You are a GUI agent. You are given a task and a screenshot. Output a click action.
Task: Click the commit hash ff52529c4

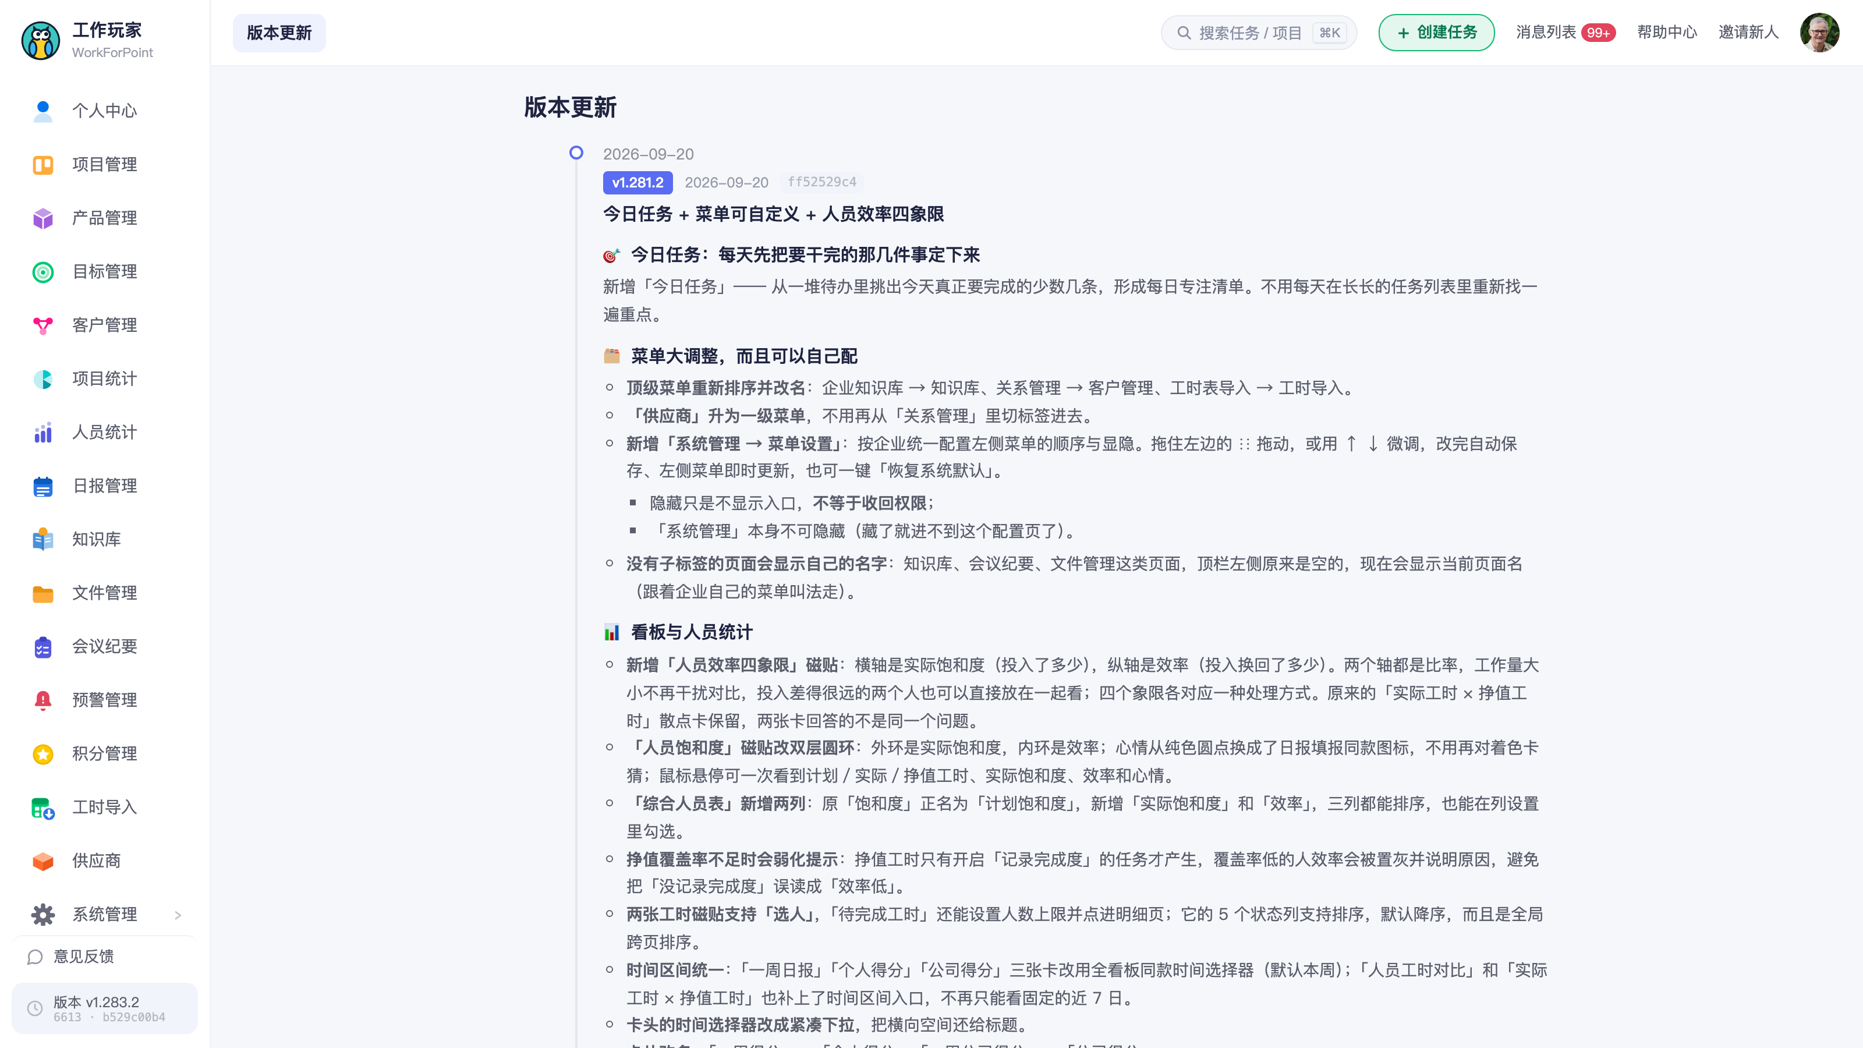point(821,182)
